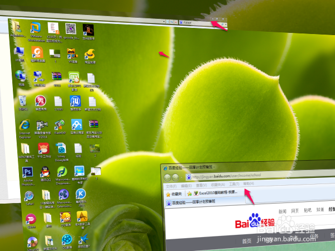The image size is (335, 251).
Task: Select the 百度经验 browser tab
Action: click(205, 202)
